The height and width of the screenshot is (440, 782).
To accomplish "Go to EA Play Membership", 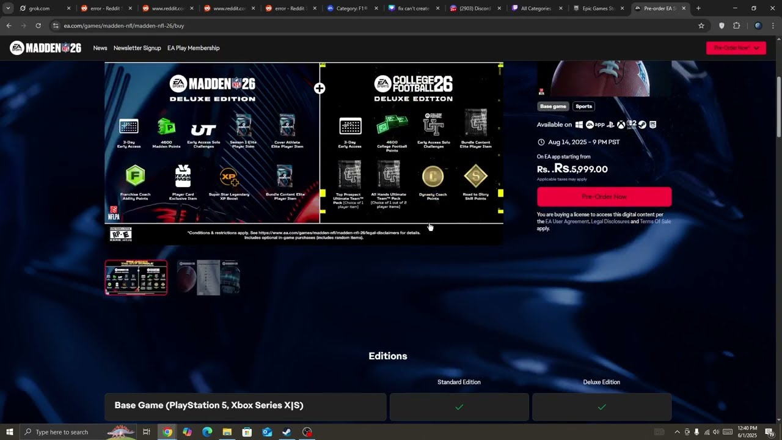I will click(194, 48).
